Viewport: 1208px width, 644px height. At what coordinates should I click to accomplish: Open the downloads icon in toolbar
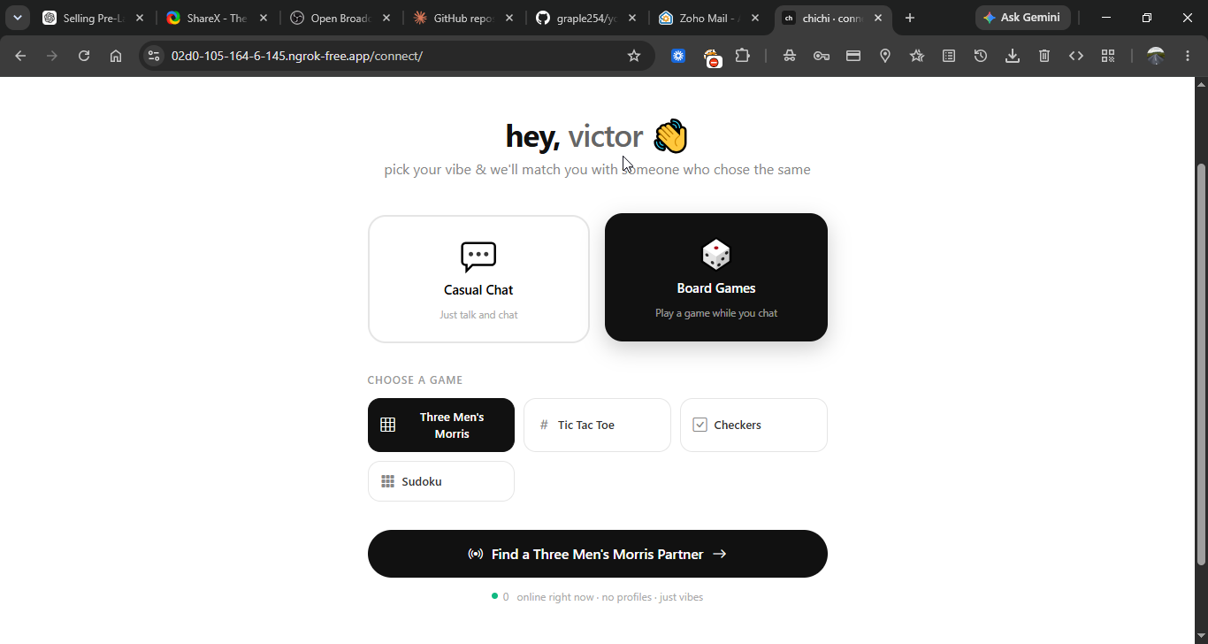[x=1013, y=56]
